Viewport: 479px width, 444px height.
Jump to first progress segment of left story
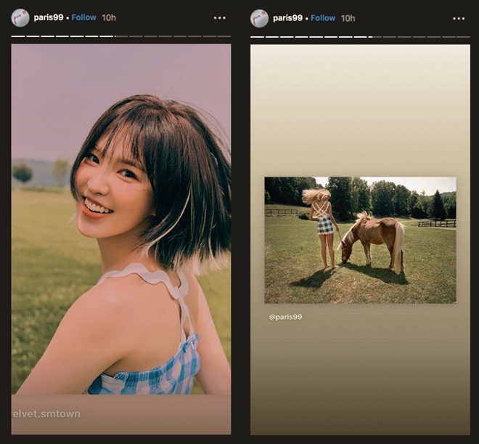pyautogui.click(x=18, y=36)
